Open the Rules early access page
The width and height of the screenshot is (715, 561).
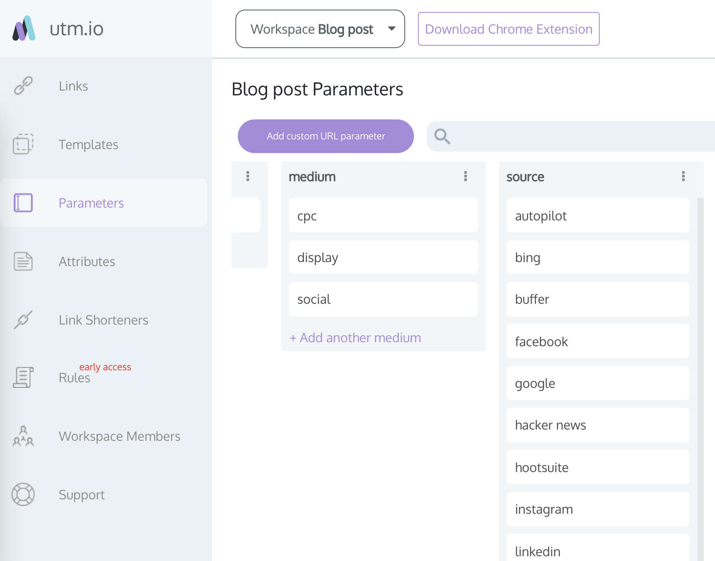[74, 377]
